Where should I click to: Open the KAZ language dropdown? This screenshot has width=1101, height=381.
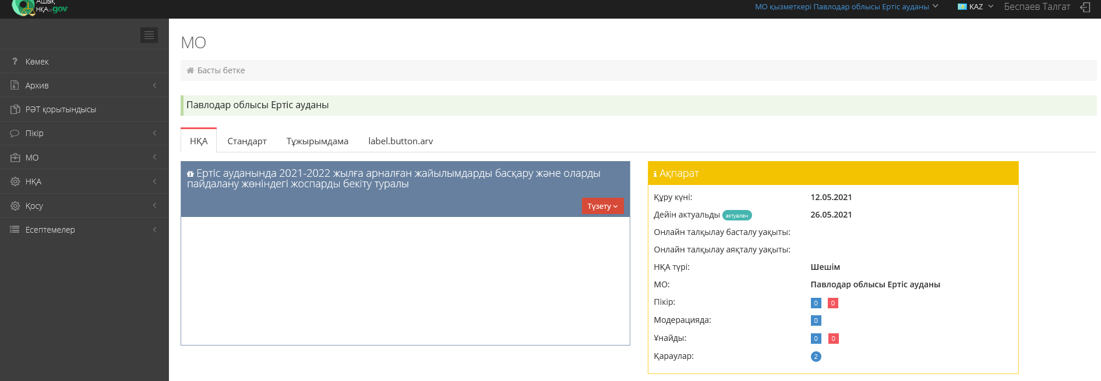click(975, 7)
